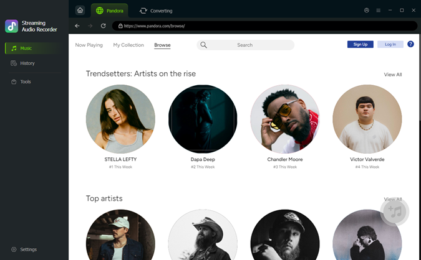This screenshot has width=421, height=260.
Task: Click the Music note icon in sidebar
Action: pos(14,48)
